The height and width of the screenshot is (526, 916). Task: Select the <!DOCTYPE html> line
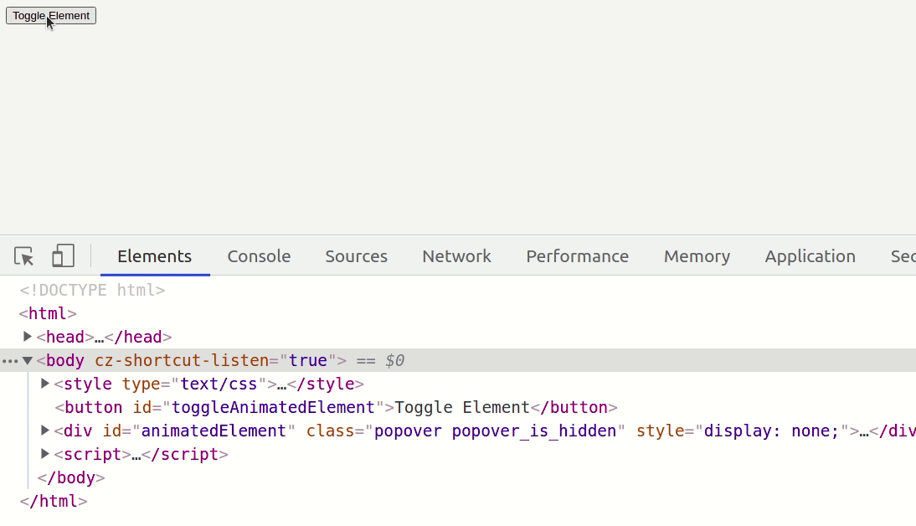[x=92, y=290]
